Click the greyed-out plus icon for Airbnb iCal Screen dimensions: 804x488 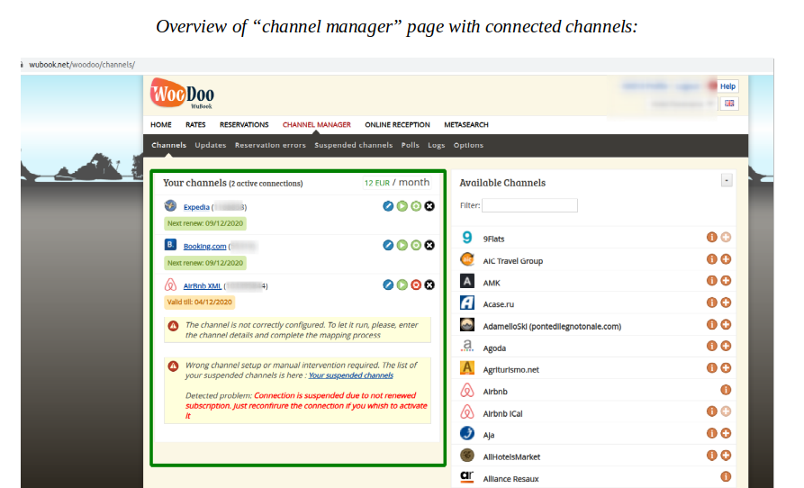point(726,411)
